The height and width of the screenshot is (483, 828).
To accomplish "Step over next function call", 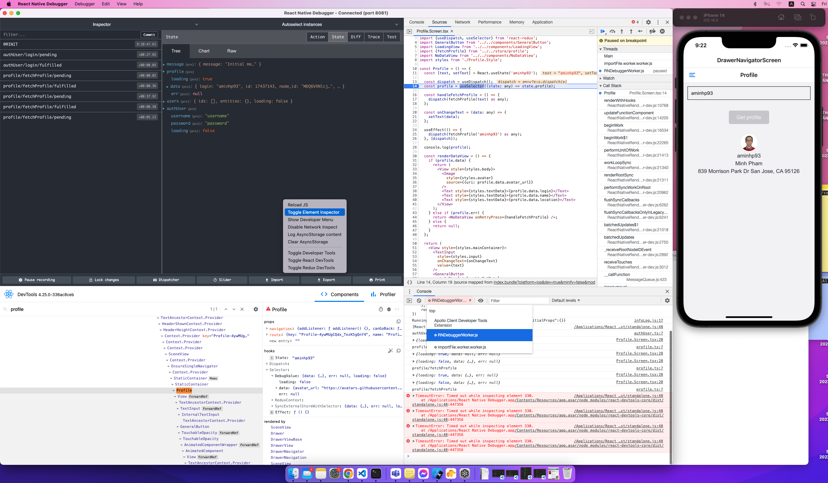I will (x=613, y=31).
